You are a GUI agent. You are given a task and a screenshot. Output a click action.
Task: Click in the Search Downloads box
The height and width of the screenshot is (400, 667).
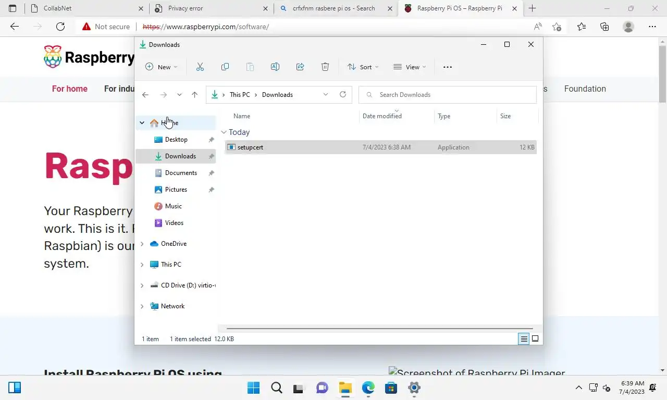click(x=448, y=94)
